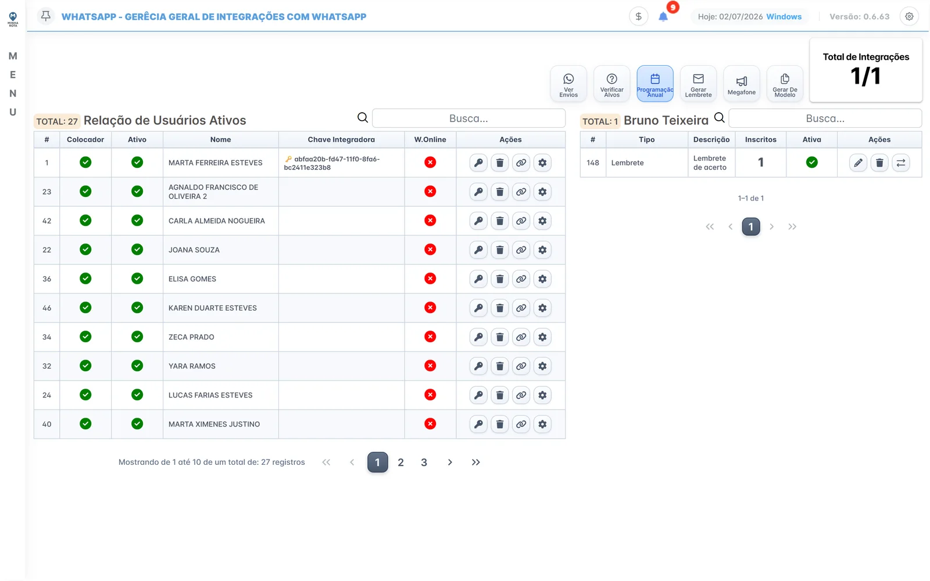
Task: Click Windows link in header
Action: (x=784, y=16)
